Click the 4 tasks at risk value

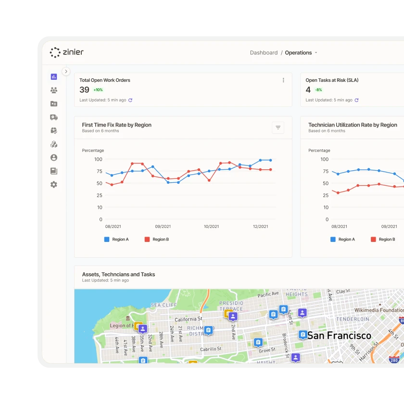[x=308, y=89]
